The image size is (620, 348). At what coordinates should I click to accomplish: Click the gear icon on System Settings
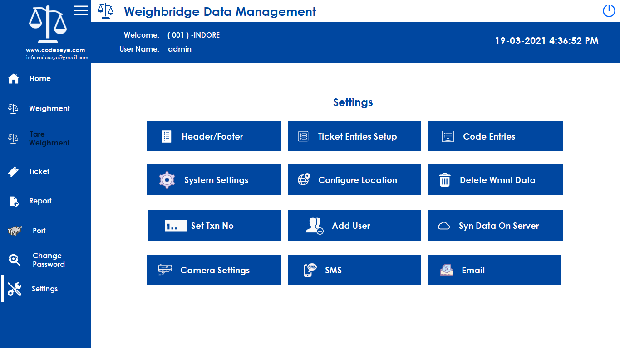pyautogui.click(x=167, y=180)
